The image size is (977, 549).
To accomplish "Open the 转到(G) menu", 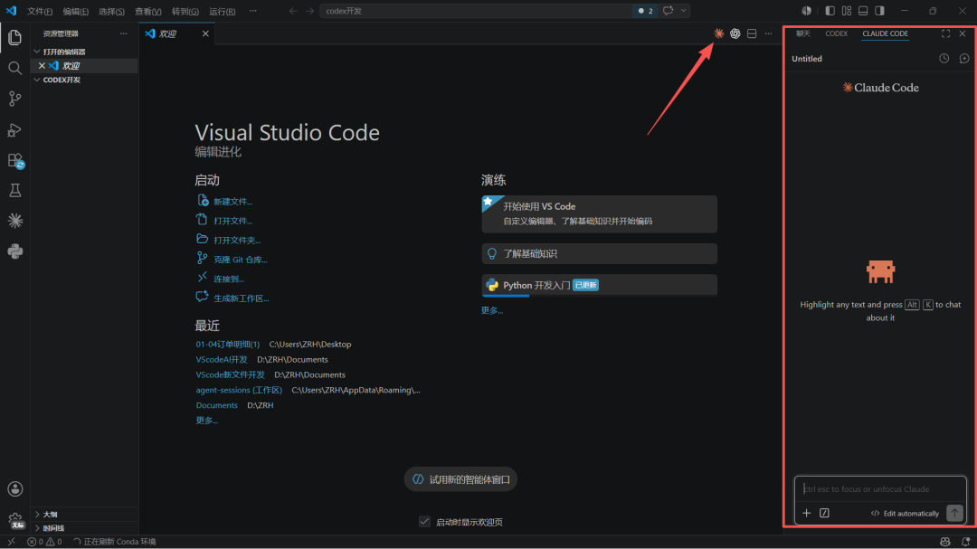I will point(185,11).
